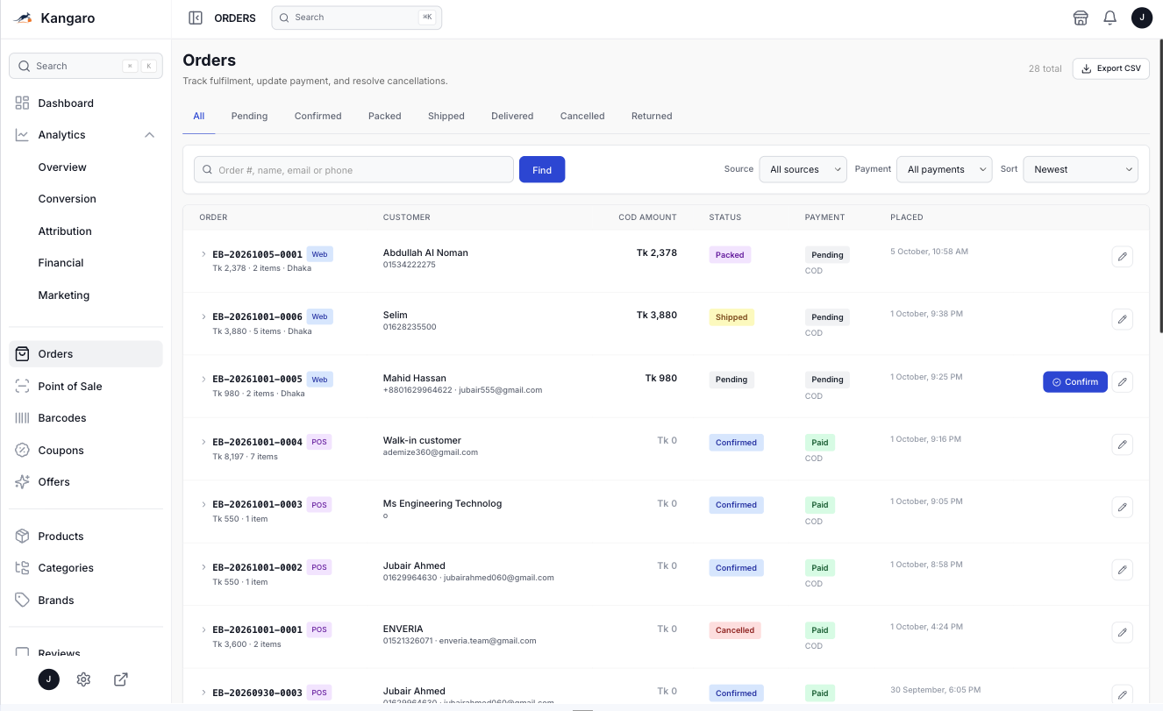The image size is (1163, 711).
Task: Open the storefront icon in top bar
Action: point(1081,18)
